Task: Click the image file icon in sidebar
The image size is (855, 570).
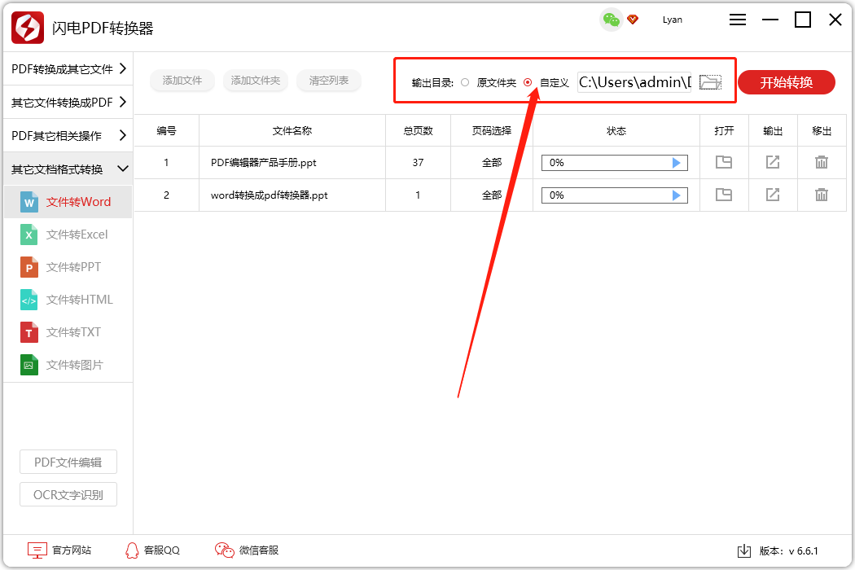Action: click(28, 365)
